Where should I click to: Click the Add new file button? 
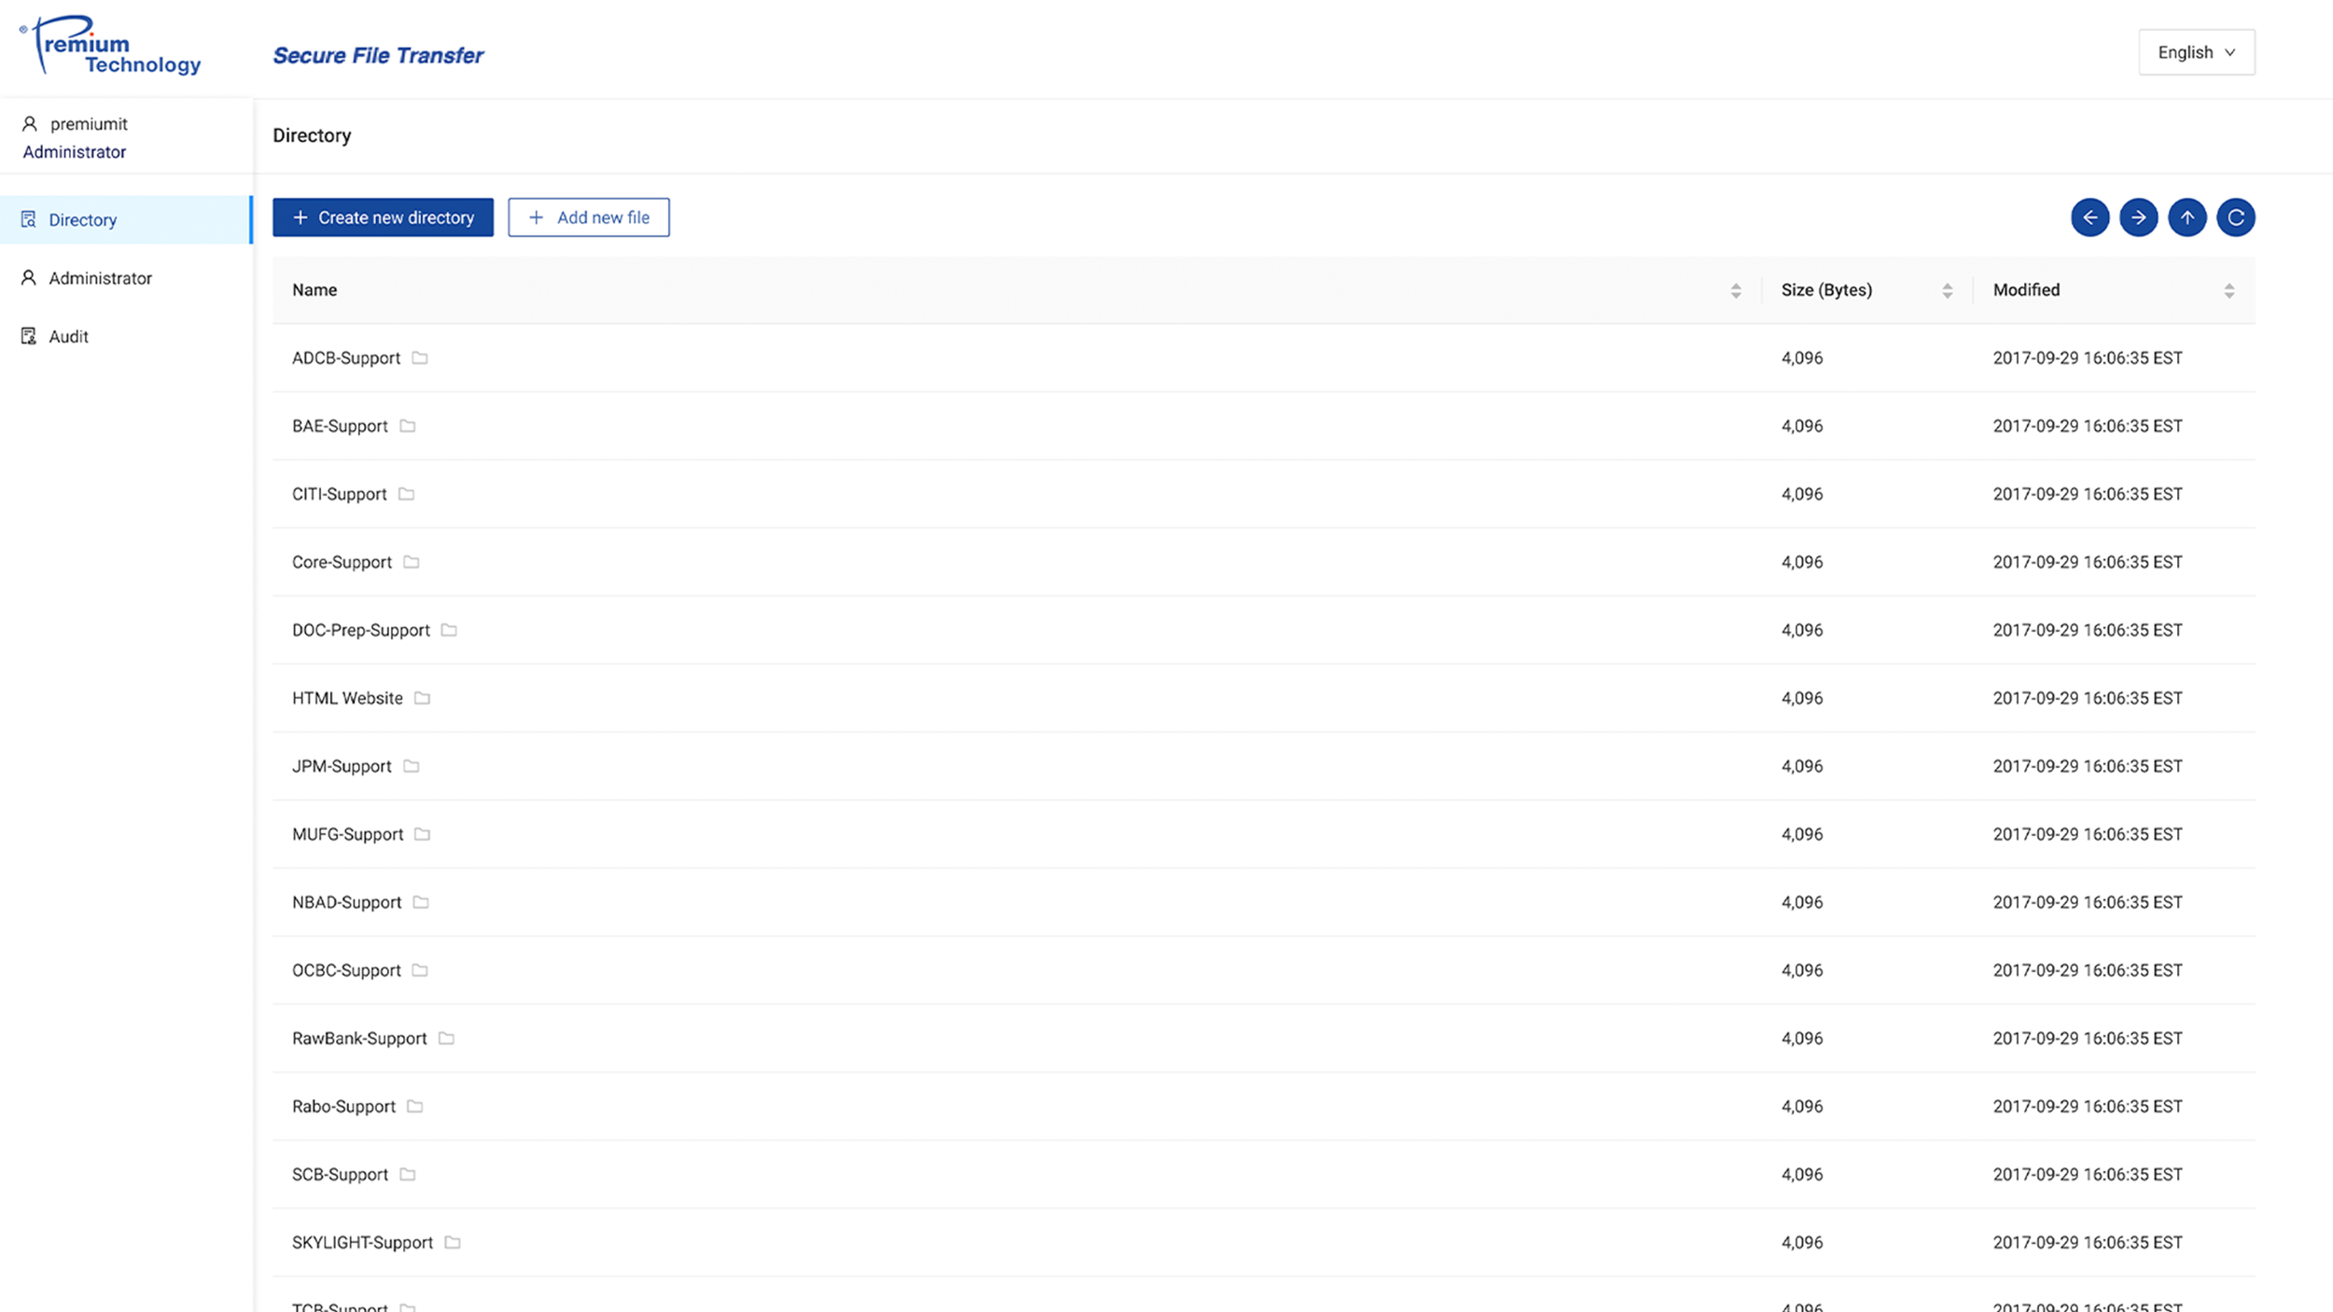click(589, 217)
